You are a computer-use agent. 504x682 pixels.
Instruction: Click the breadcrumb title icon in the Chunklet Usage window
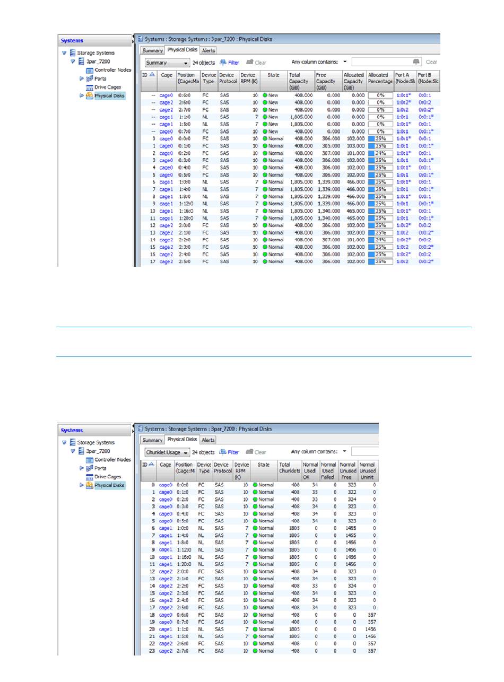pos(141,429)
